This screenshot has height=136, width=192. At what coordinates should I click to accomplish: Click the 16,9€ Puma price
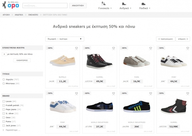click(x=137, y=81)
